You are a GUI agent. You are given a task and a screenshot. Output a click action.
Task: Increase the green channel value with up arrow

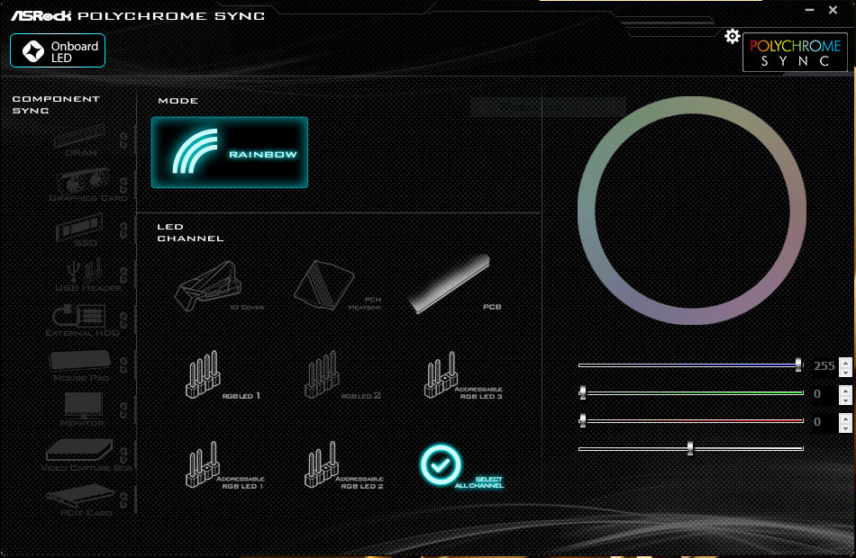pyautogui.click(x=845, y=390)
